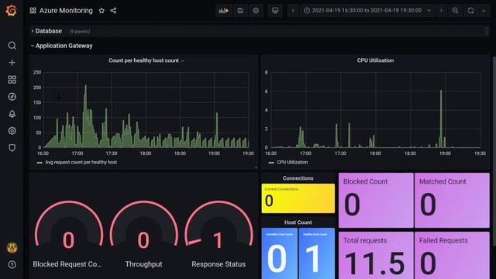Open the Grafana home logo
Screen dimensions: 496x279
tap(12, 10)
